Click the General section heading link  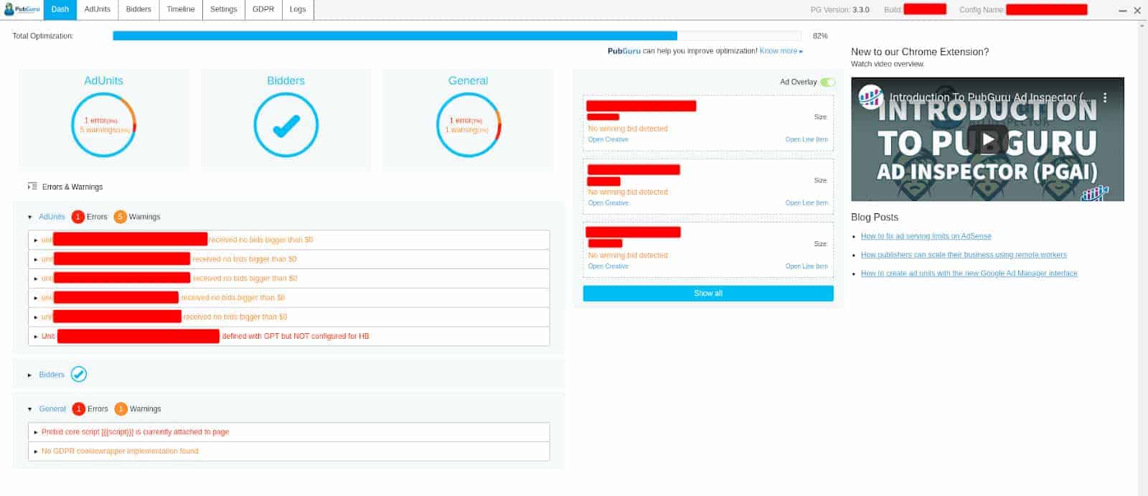(52, 409)
